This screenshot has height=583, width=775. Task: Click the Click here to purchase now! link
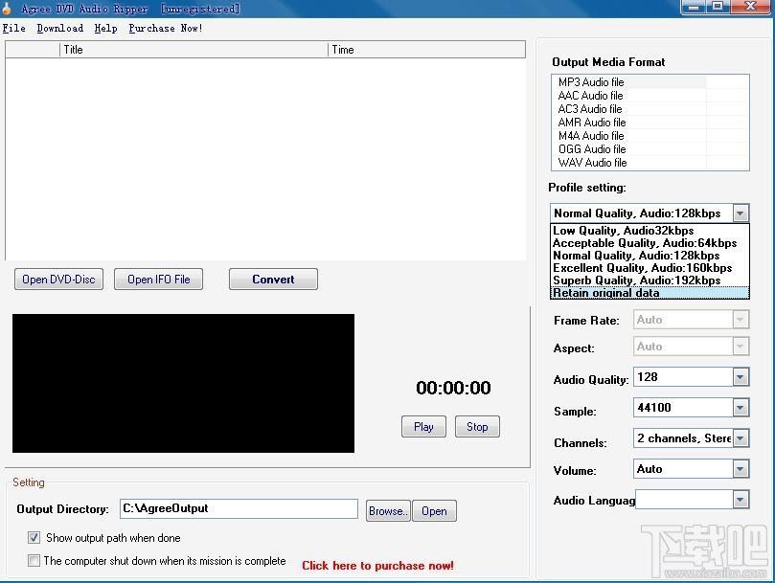(377, 566)
